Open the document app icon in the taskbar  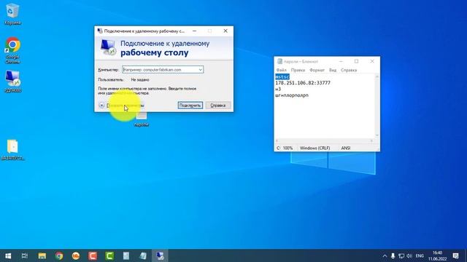point(126,255)
